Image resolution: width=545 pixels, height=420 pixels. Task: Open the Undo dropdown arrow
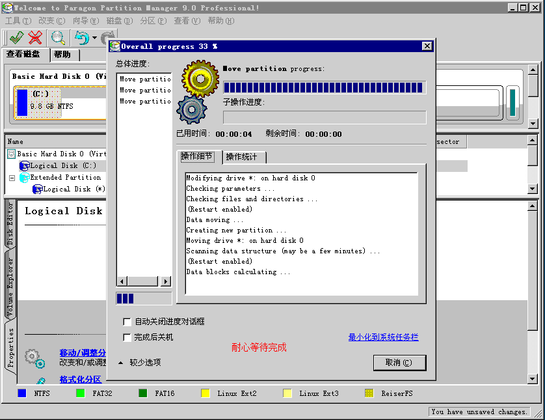point(94,38)
